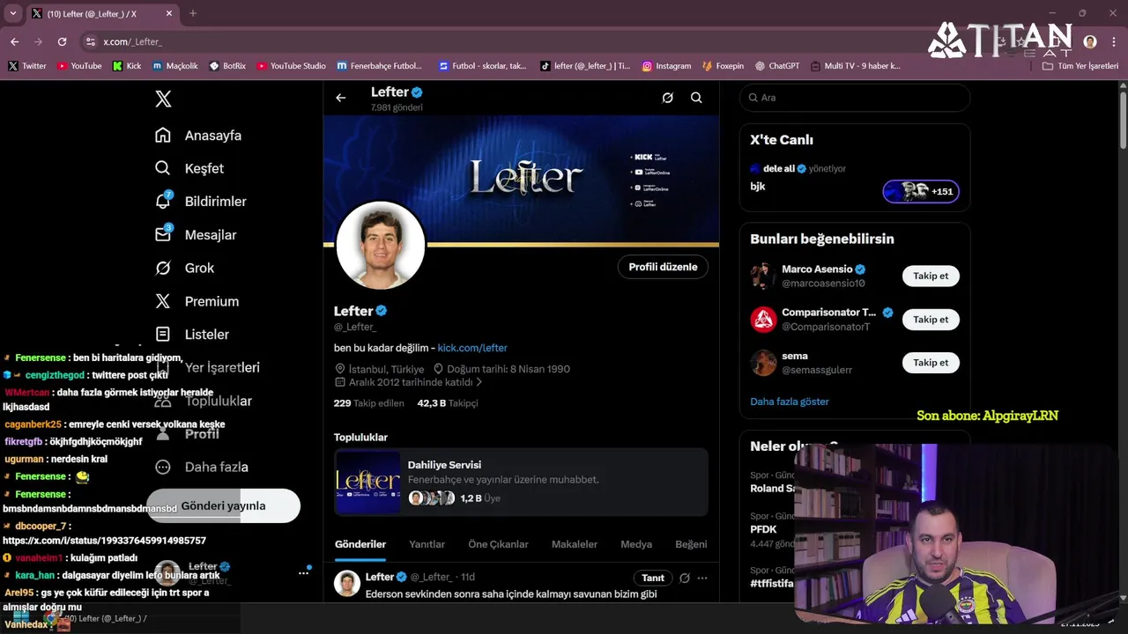Open Dahiliye Servisi community card

521,482
